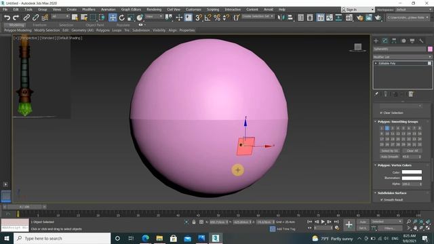The image size is (434, 244).
Task: Open the reference coordinate system View dropdown
Action: pos(154,16)
